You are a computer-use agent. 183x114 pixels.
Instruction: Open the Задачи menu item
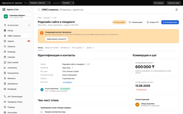(x=17, y=41)
